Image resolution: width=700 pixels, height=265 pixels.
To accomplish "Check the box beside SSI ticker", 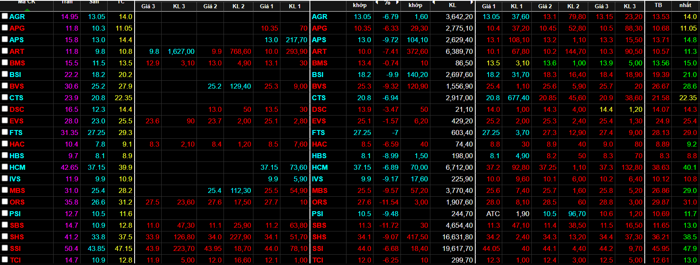I will click(x=5, y=248).
